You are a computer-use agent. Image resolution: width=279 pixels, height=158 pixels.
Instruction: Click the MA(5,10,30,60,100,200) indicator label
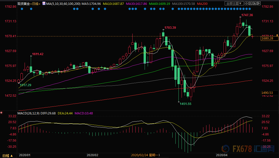coord(63,4)
